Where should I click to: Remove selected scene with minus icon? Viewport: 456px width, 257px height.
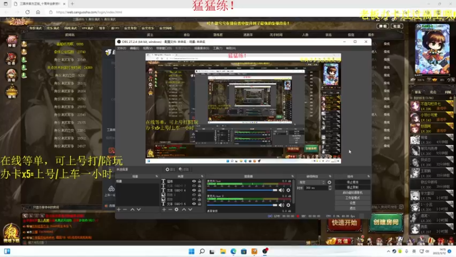tap(125, 210)
